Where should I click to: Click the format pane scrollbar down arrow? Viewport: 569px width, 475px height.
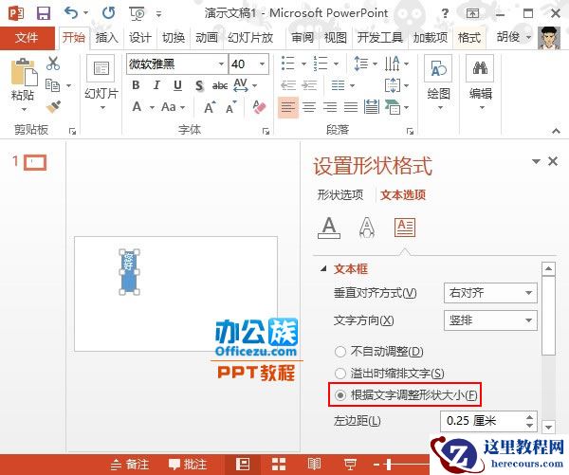point(548,427)
